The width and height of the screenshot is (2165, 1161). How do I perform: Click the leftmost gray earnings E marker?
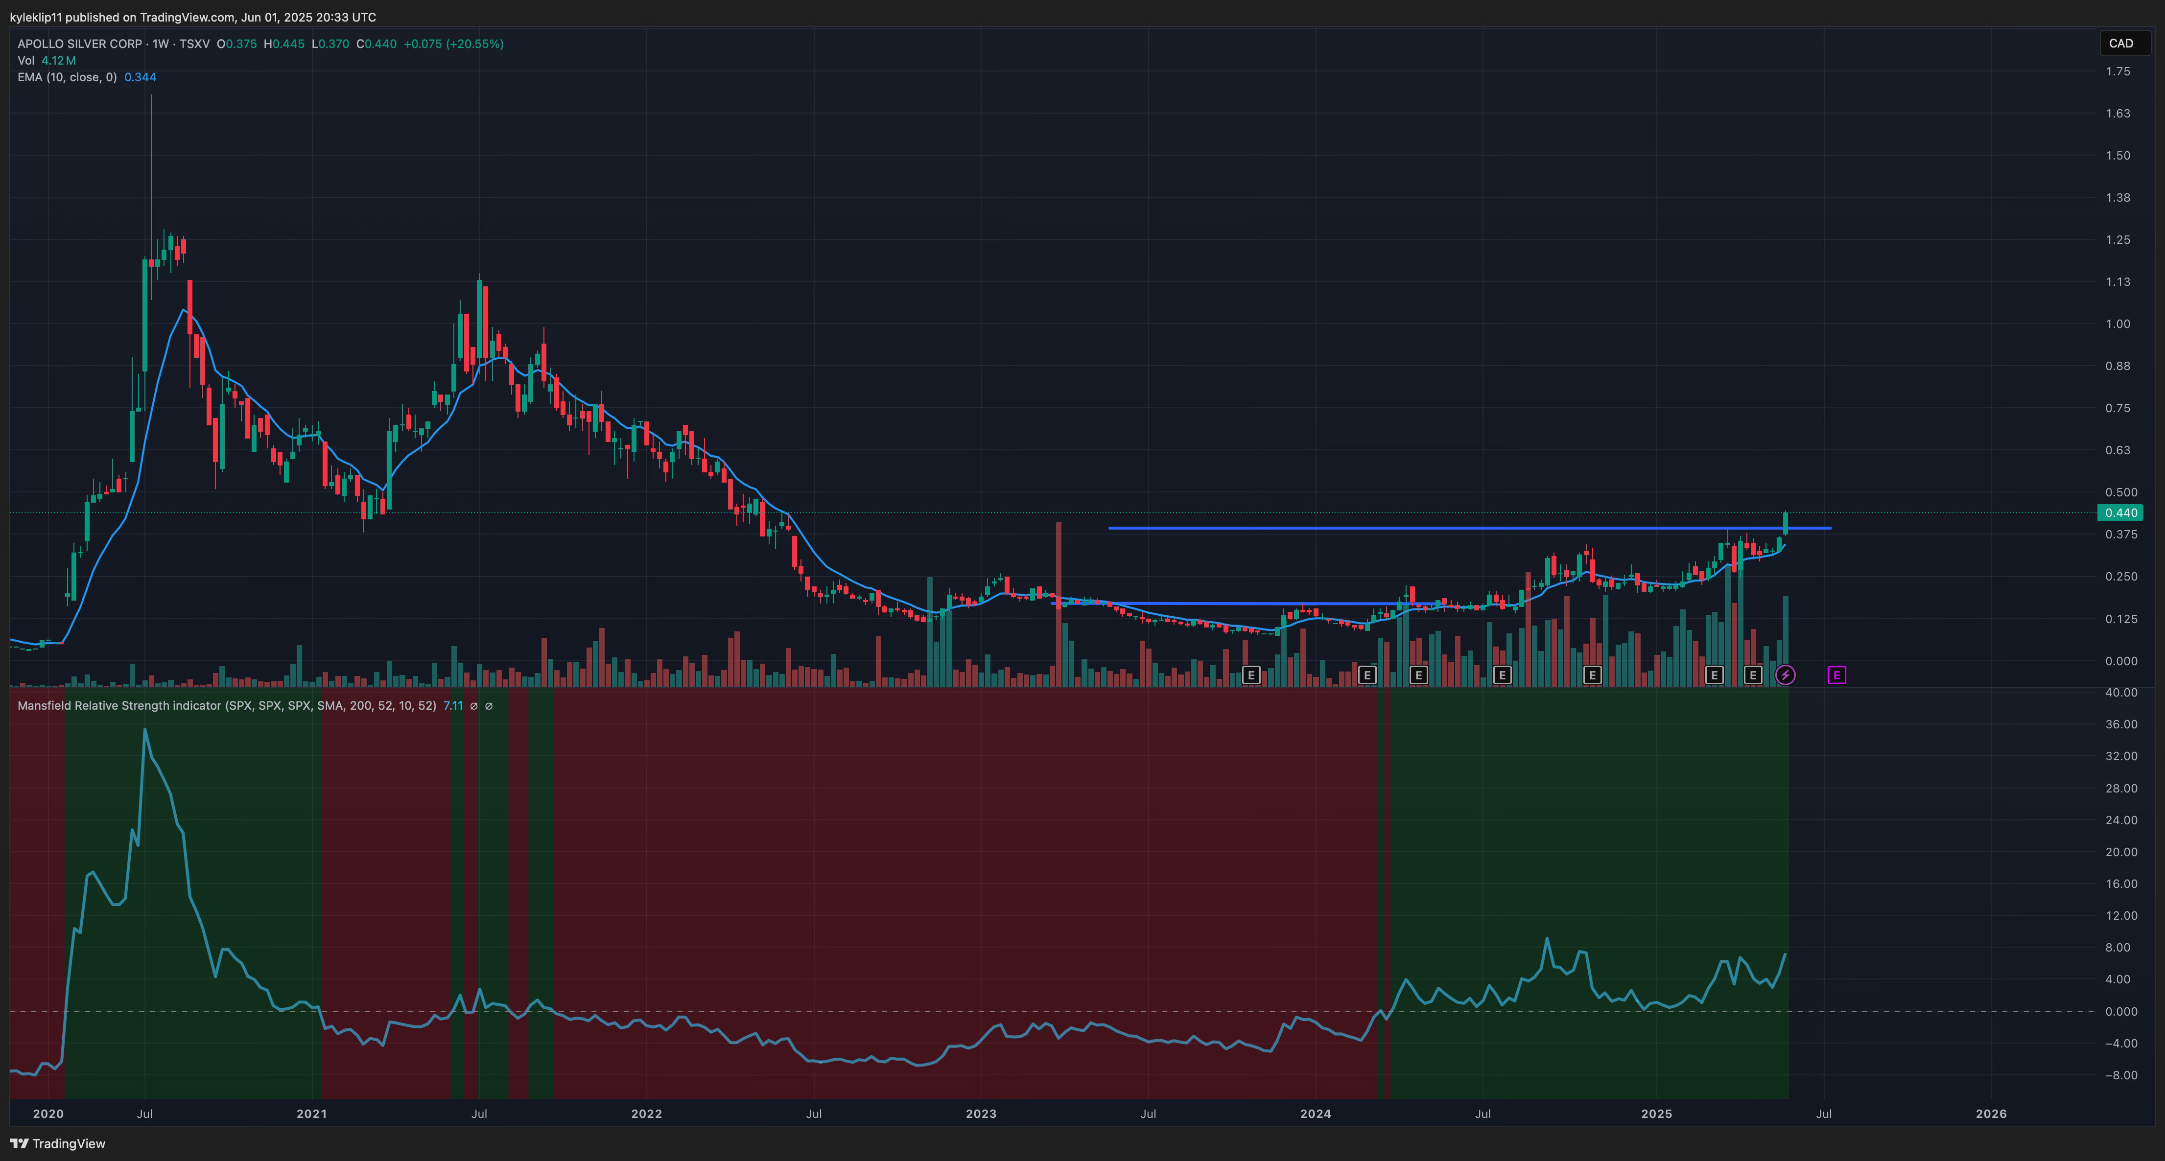1250,674
